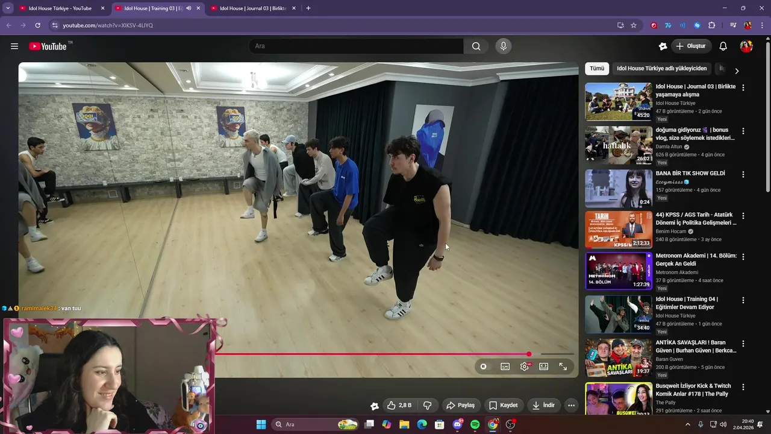Viewport: 771px width, 434px height.
Task: Open the player settings gear
Action: (525, 366)
